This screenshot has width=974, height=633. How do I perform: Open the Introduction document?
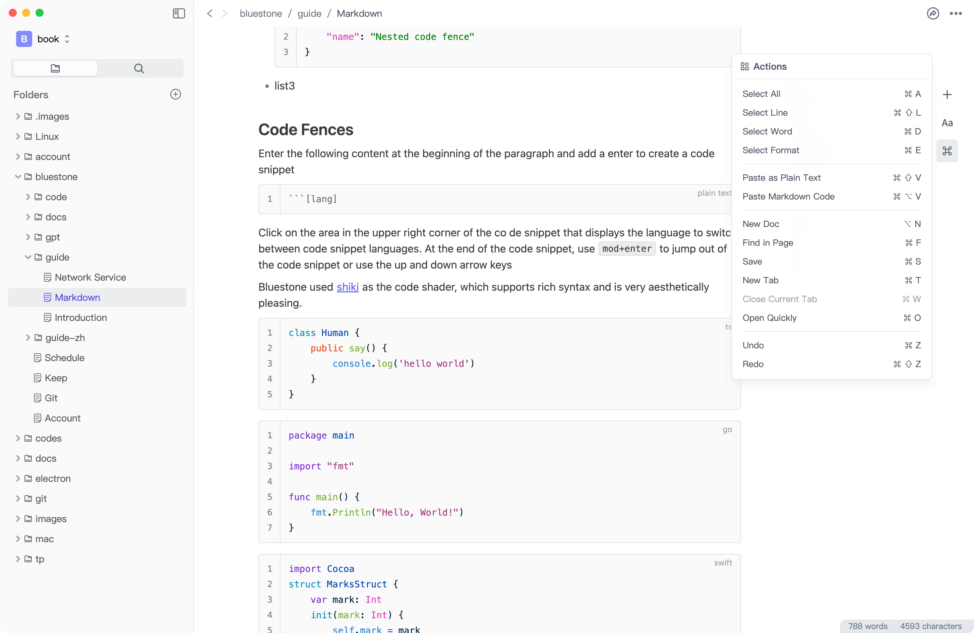(x=81, y=318)
